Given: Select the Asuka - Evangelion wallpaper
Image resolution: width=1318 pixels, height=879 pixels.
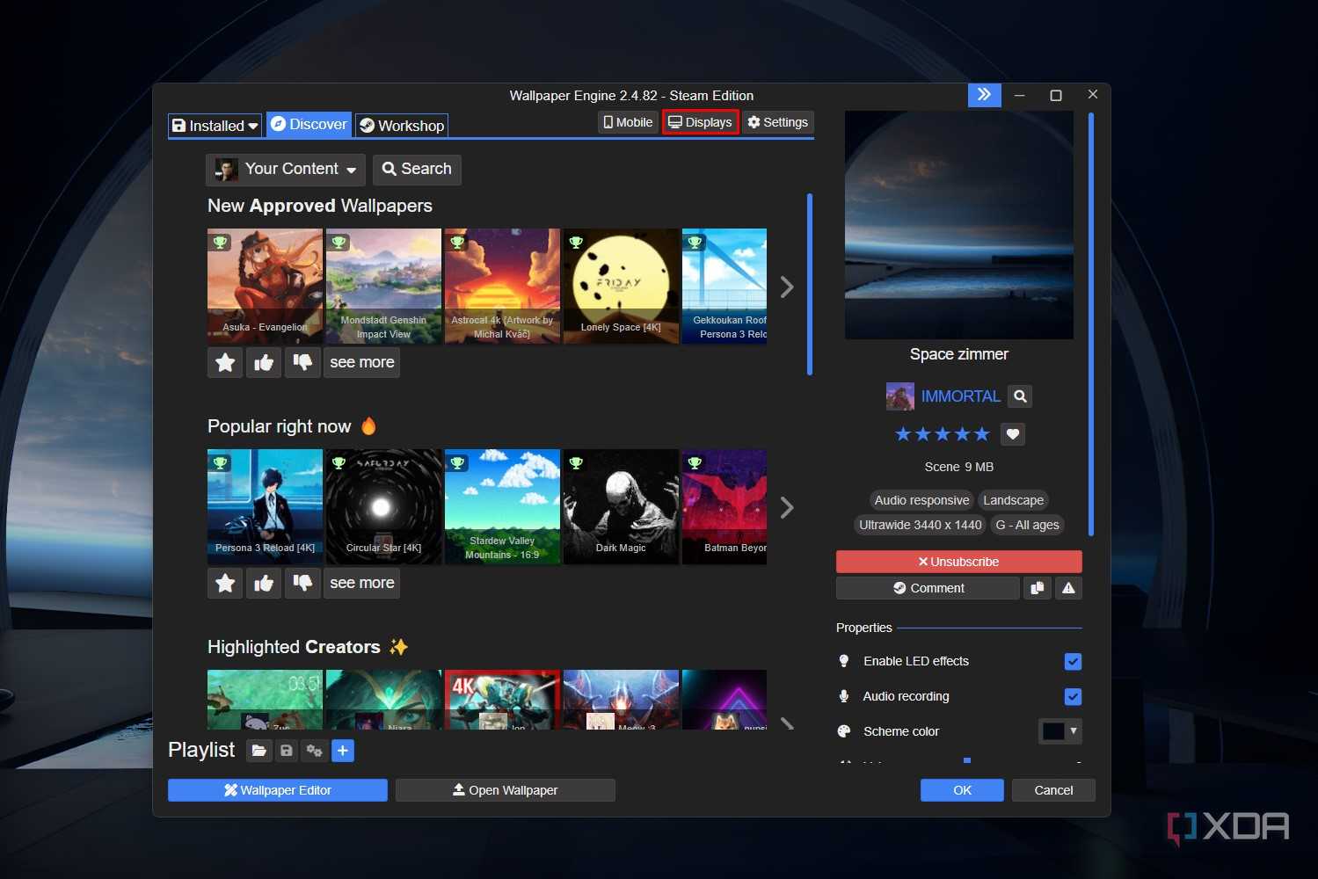Looking at the screenshot, I should [265, 286].
